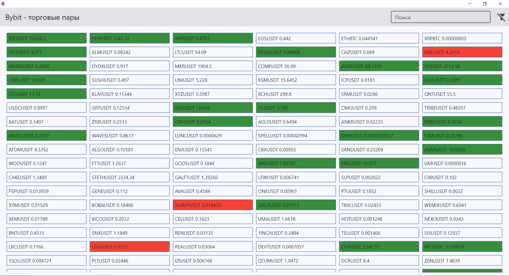Open QTUMUSDT 1.9472 pair
Viewport: 509px width, 276px height.
(x=296, y=261)
